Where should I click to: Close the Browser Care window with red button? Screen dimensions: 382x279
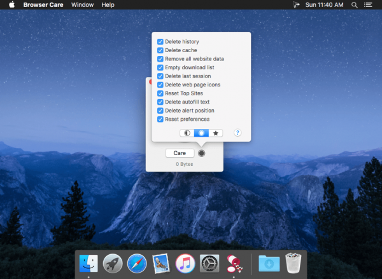pyautogui.click(x=150, y=82)
